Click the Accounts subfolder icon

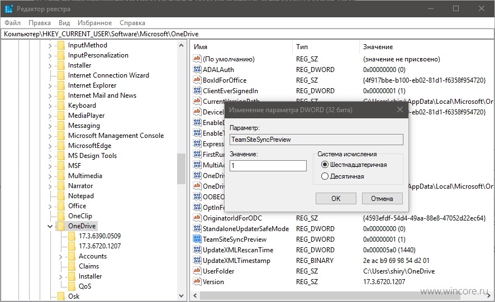click(x=72, y=256)
